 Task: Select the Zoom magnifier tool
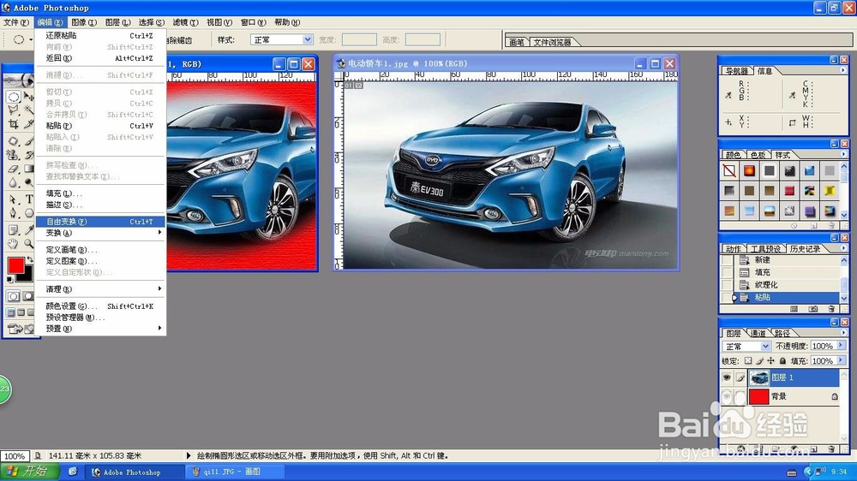point(29,244)
